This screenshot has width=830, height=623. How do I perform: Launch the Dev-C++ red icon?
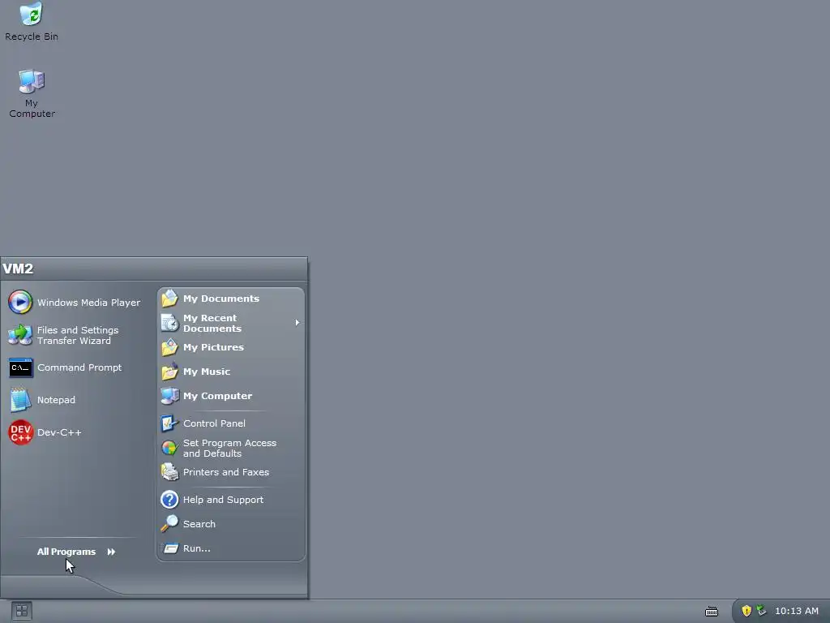pos(20,433)
